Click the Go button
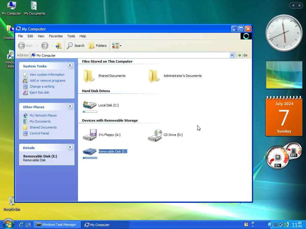Screen dimensions: 306x229 point(243,55)
